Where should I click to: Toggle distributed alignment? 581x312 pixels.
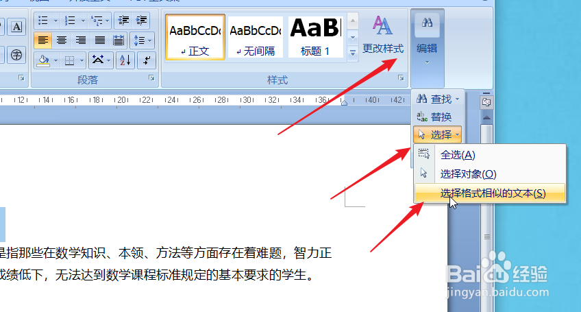119,40
